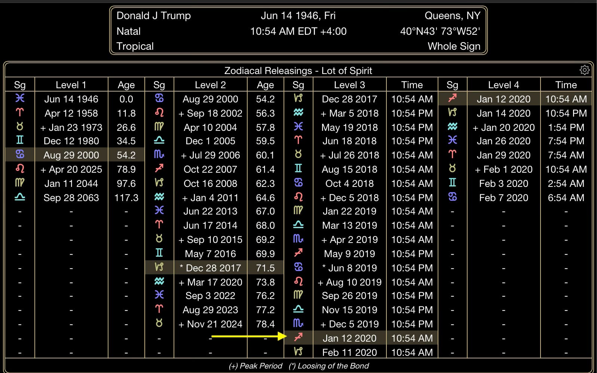Viewport: 597px width, 373px height.
Task: Click Taurus glyph beside Nov 21 2024
Action: coord(159,323)
